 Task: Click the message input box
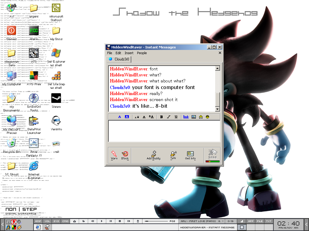(164, 131)
